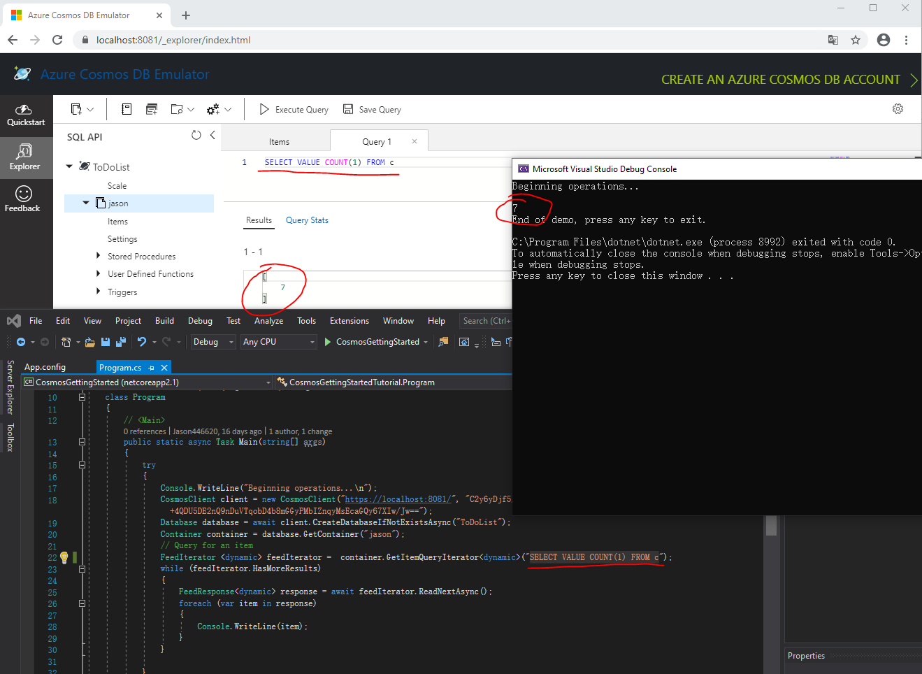
Task: Open the Build menu in Visual Studio
Action: [164, 321]
